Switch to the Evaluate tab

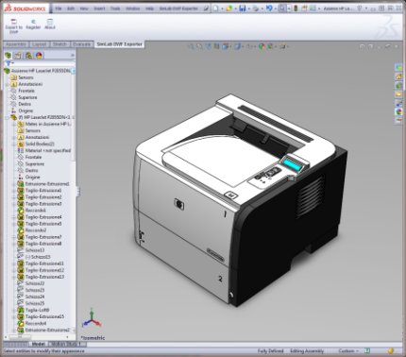pyautogui.click(x=81, y=44)
